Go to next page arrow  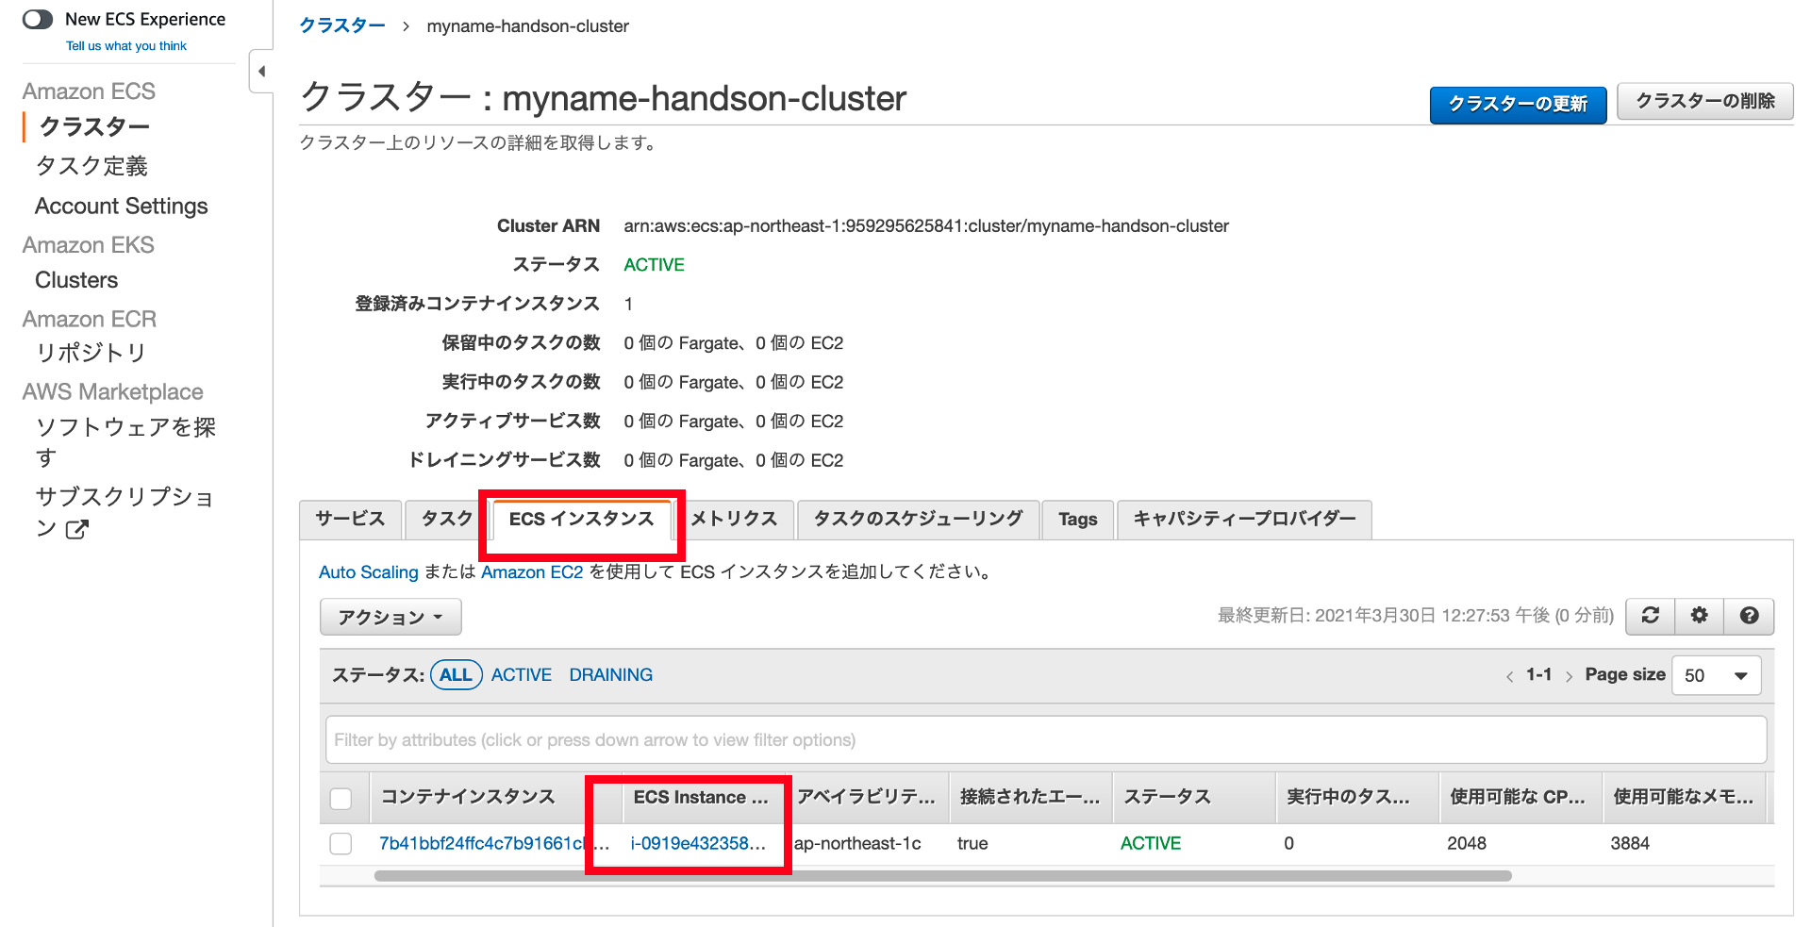pyautogui.click(x=1569, y=676)
